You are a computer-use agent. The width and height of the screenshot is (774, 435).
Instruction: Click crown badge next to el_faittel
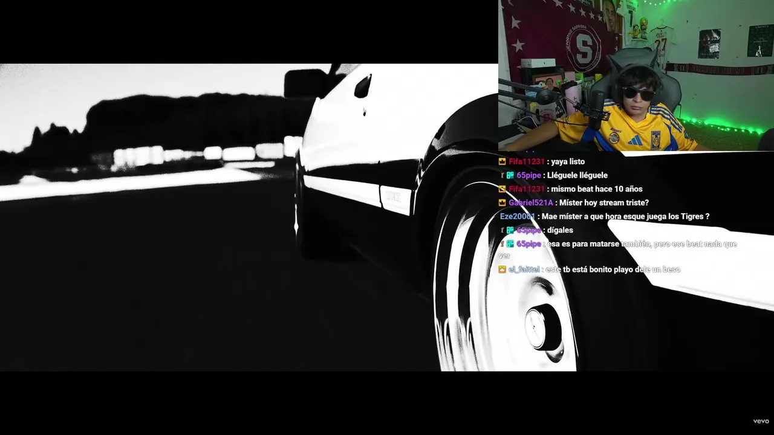502,269
